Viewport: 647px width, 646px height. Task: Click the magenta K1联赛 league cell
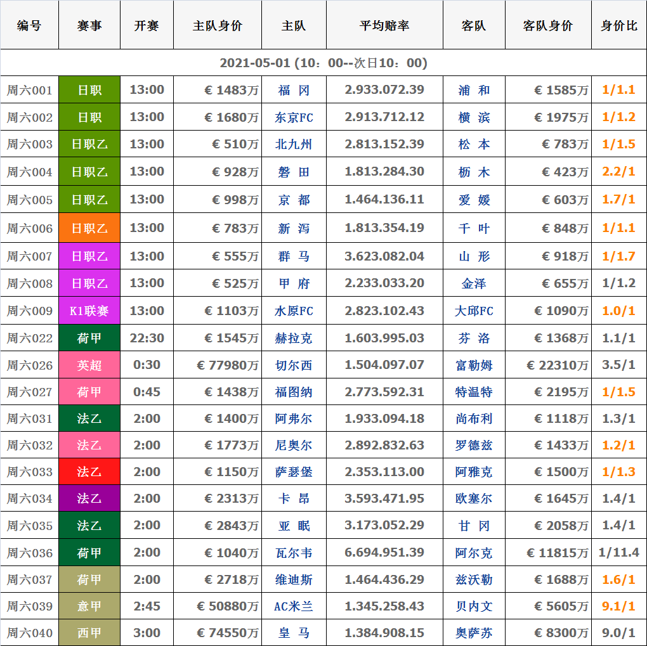click(89, 311)
